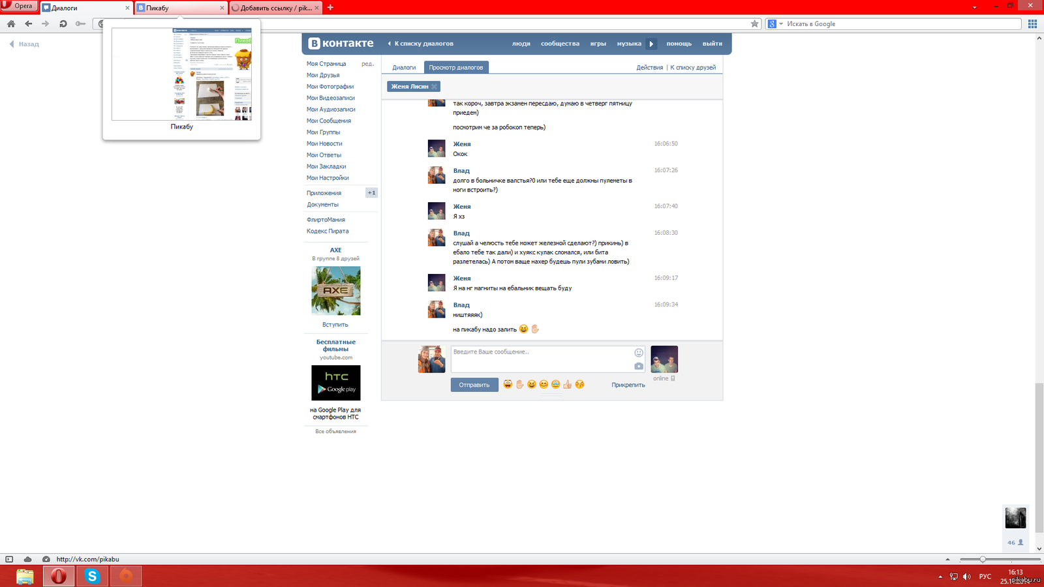Open the smiley emoji picker in message box

point(639,353)
